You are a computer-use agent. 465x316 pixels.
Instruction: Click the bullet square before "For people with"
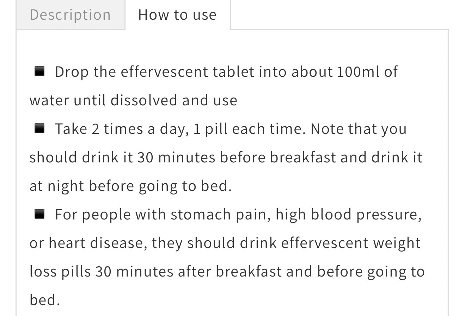pyautogui.click(x=39, y=214)
